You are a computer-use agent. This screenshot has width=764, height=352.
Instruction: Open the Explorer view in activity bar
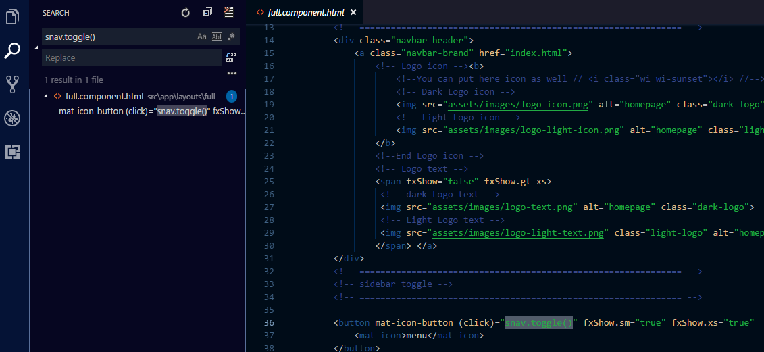tap(12, 16)
